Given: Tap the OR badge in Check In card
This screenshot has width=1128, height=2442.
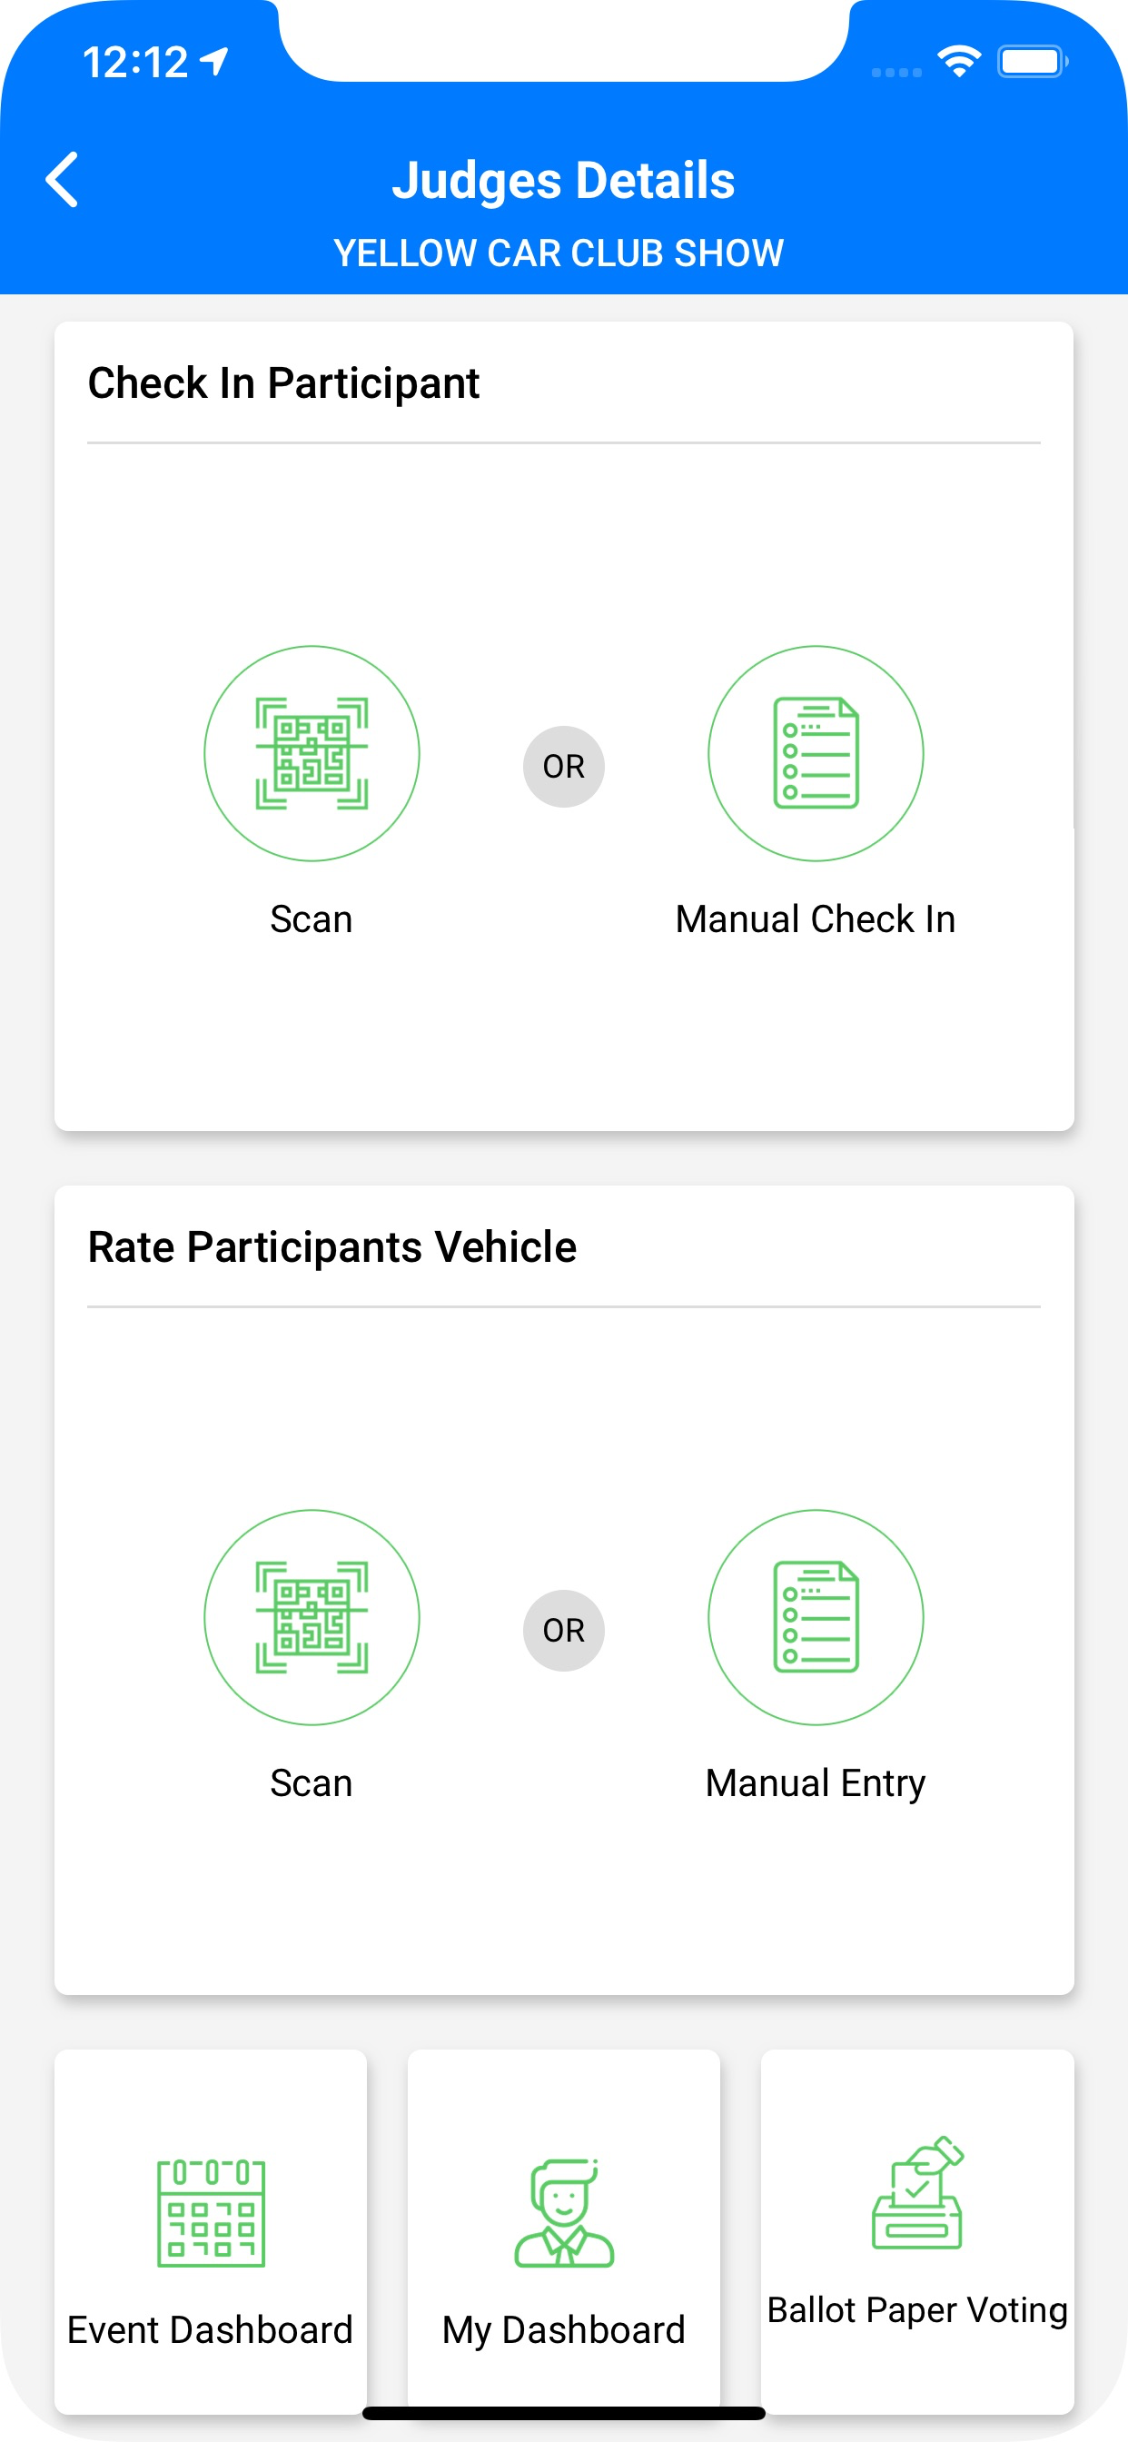Looking at the screenshot, I should tap(564, 767).
